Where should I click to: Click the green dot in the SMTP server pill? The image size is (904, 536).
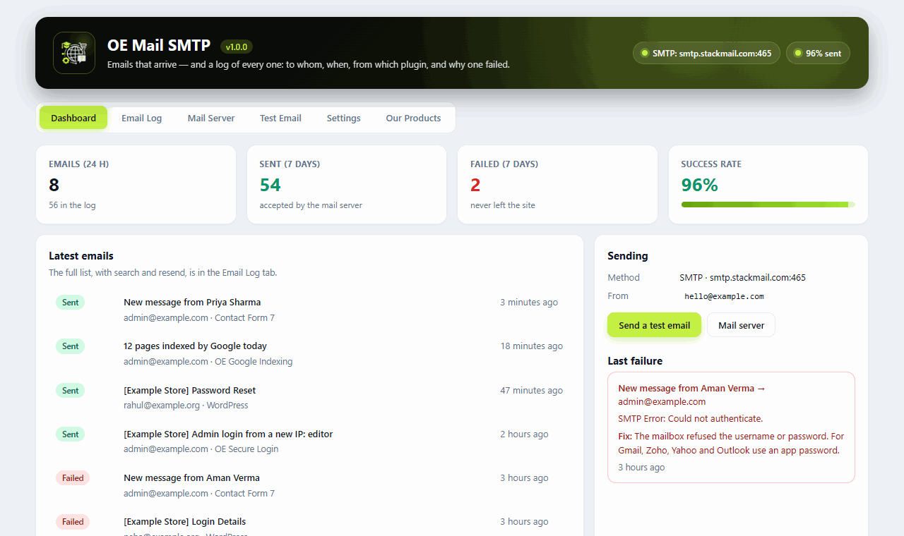[645, 53]
